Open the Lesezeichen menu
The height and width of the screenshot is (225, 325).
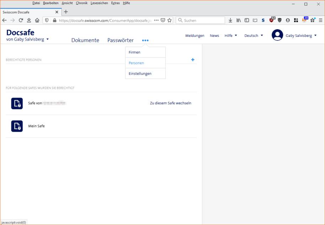(x=99, y=3)
